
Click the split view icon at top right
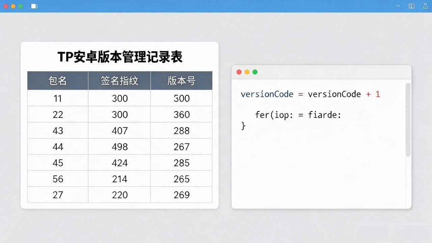(411, 6)
